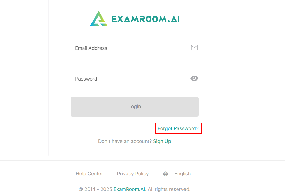Focus the Email Address input field
285x194 pixels.
131,48
